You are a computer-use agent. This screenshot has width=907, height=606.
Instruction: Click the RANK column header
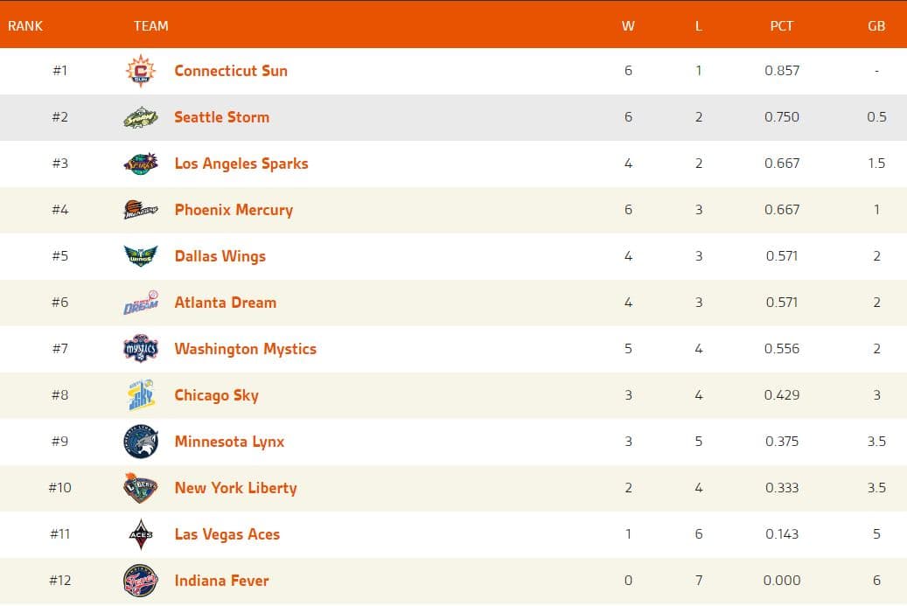[25, 25]
